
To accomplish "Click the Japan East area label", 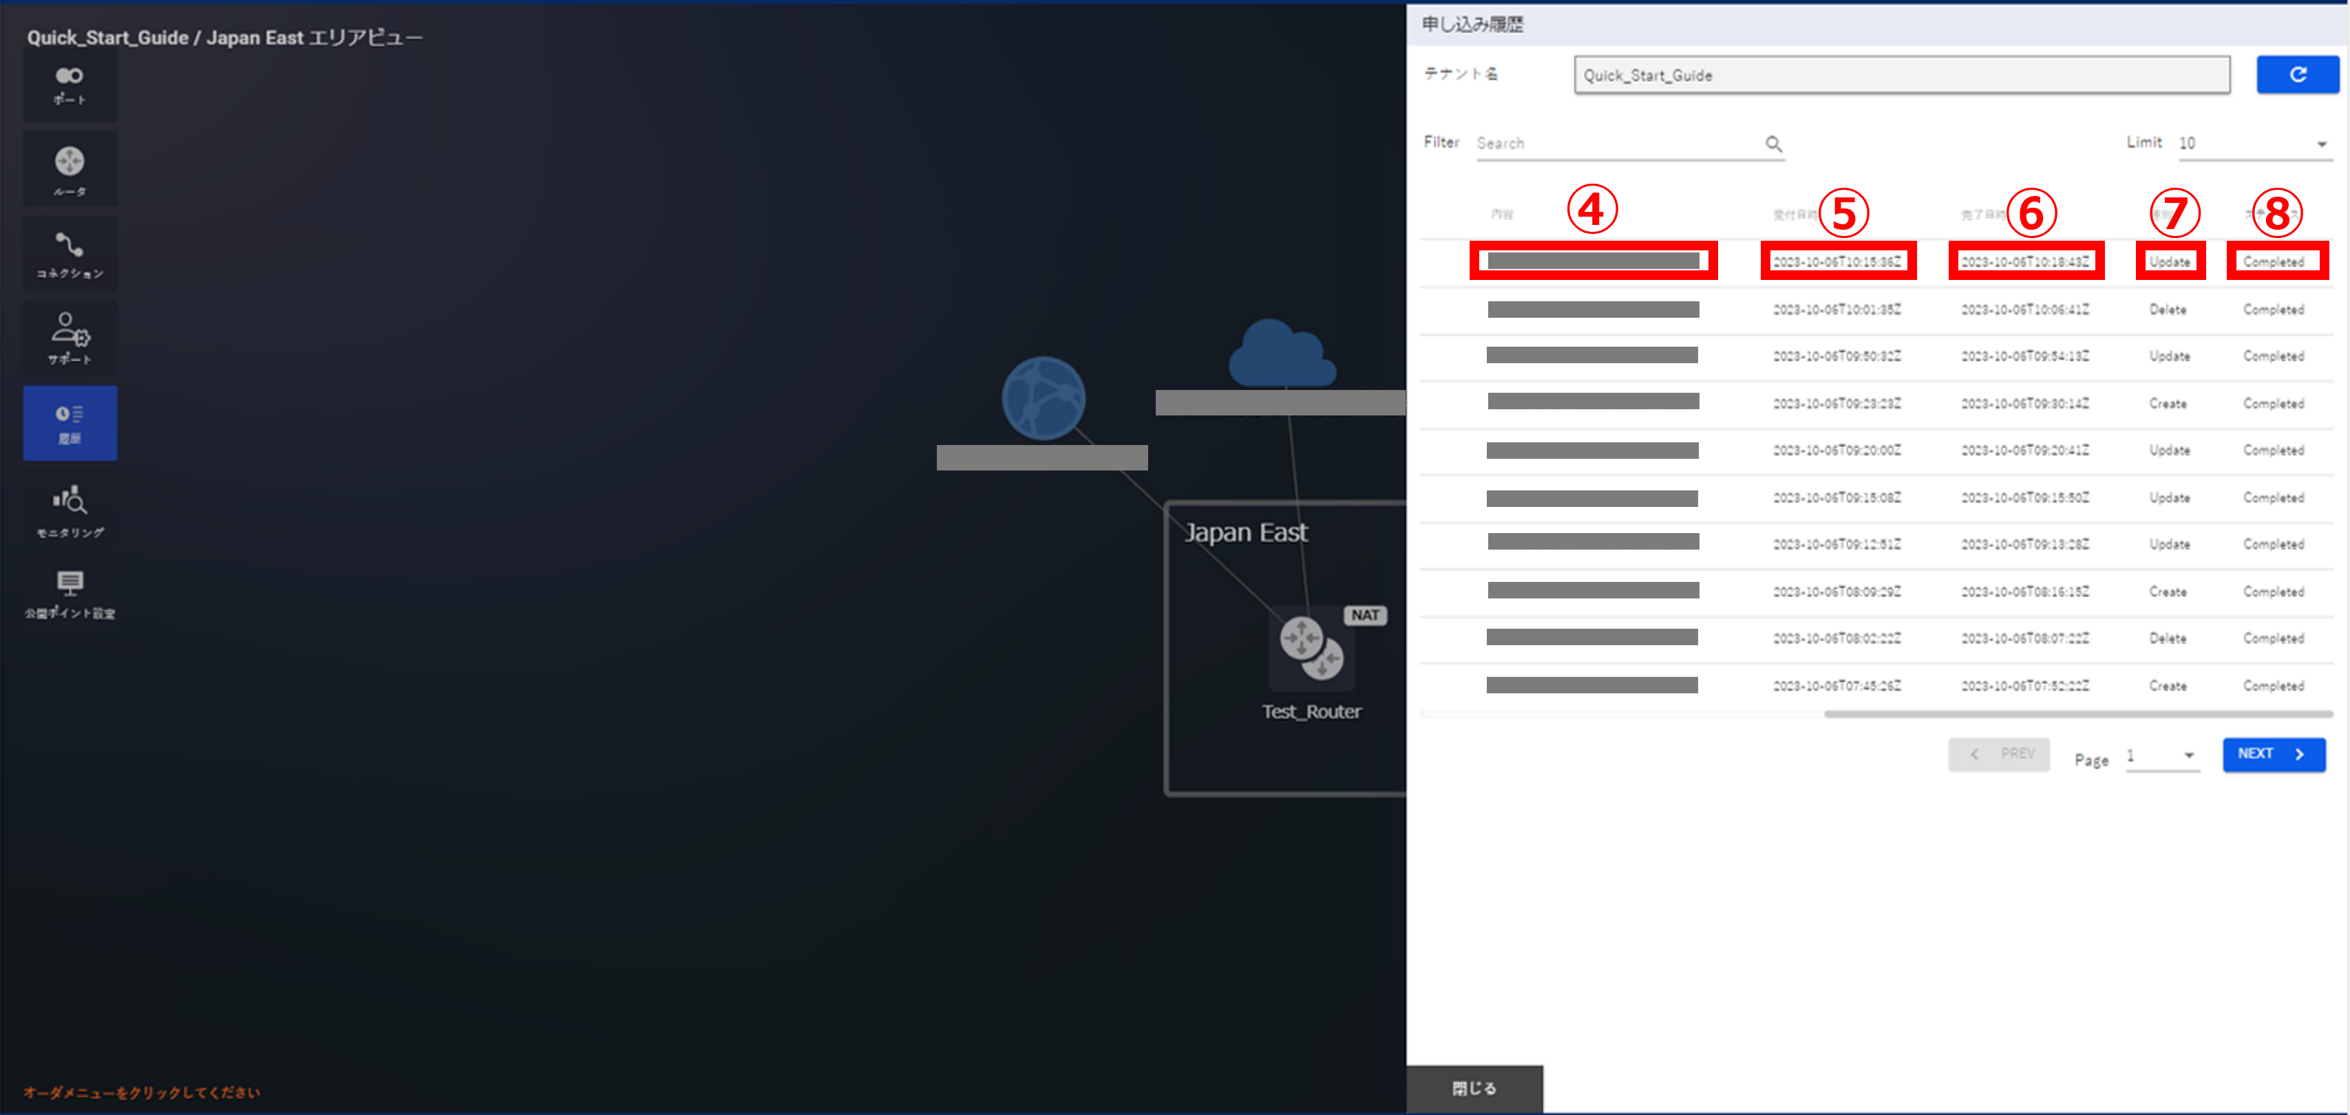I will pos(1245,532).
